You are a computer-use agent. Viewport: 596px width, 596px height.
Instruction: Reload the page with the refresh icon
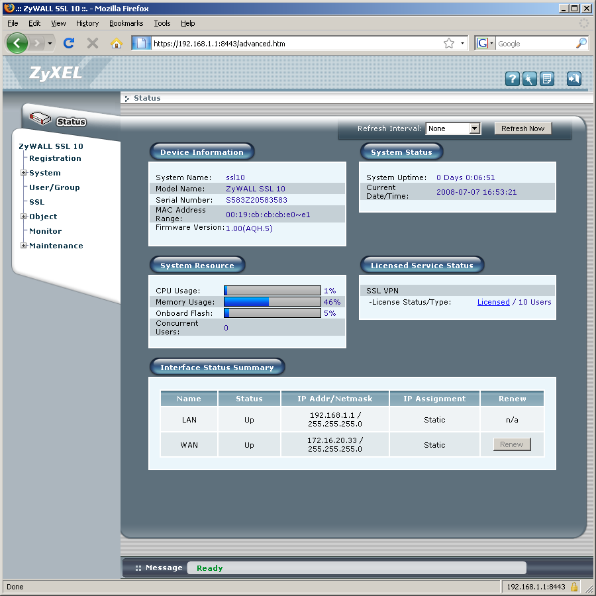coord(69,43)
